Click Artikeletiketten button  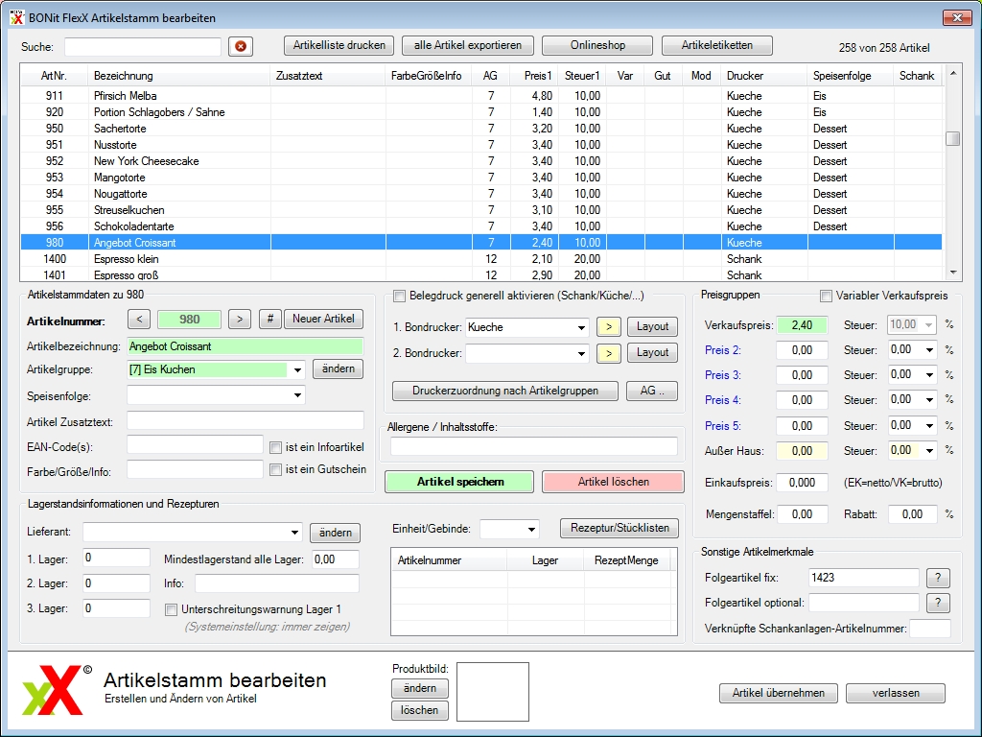click(717, 45)
